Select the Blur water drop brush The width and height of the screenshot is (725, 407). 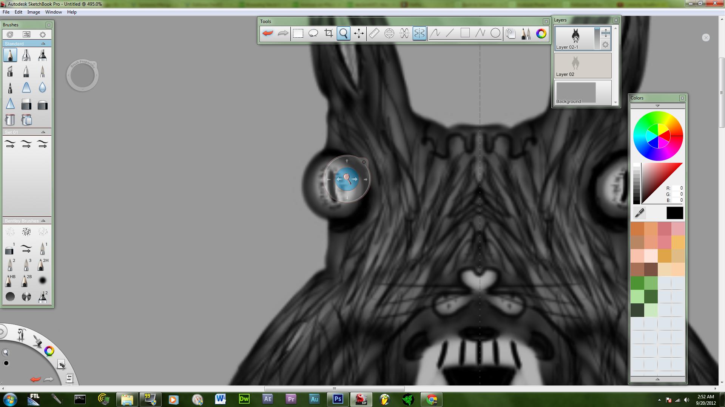(x=43, y=87)
